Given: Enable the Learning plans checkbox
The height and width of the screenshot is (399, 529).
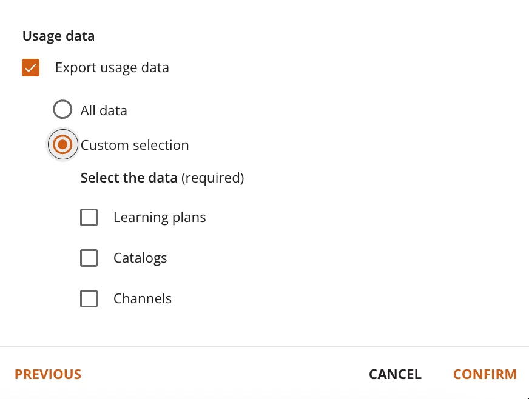Looking at the screenshot, I should 89,217.
